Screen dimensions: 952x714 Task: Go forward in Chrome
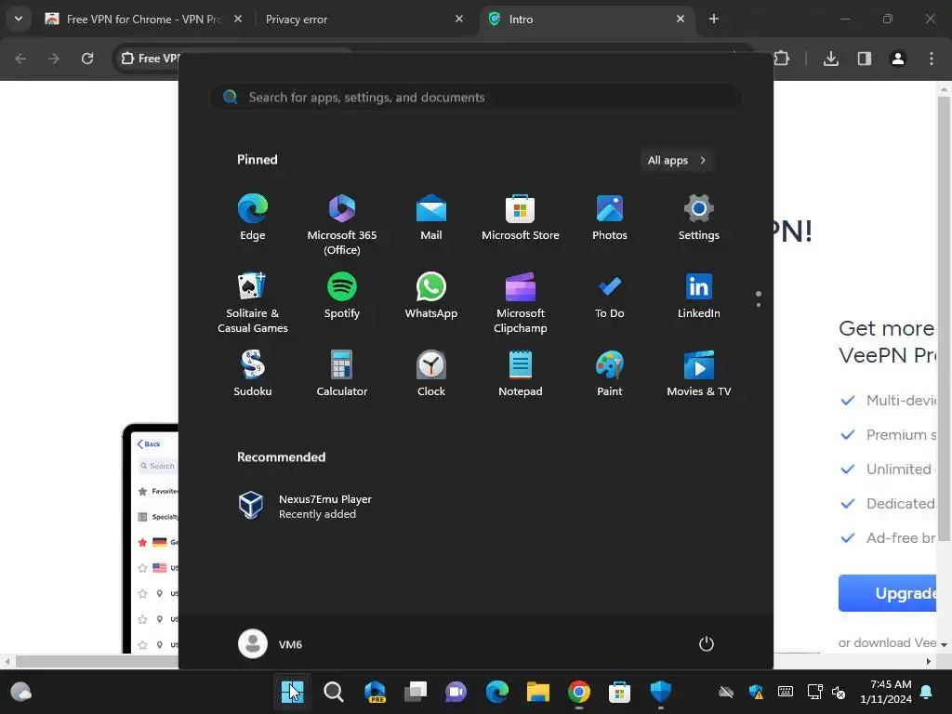pos(54,59)
